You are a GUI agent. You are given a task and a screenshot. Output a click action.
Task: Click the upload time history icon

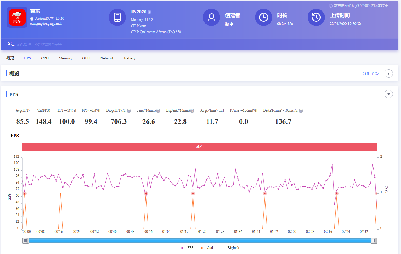[x=316, y=17]
